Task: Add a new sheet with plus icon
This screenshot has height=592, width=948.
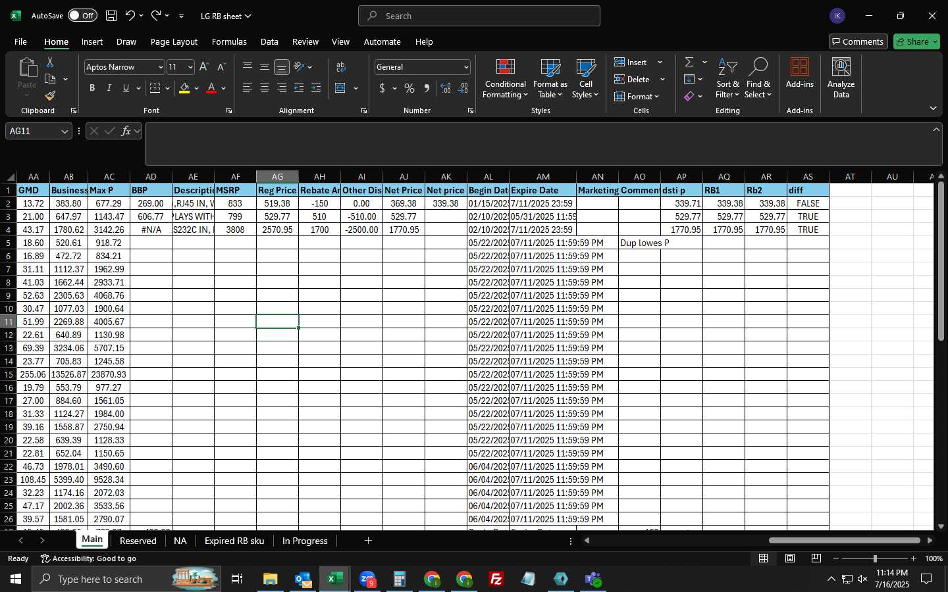Action: point(368,541)
